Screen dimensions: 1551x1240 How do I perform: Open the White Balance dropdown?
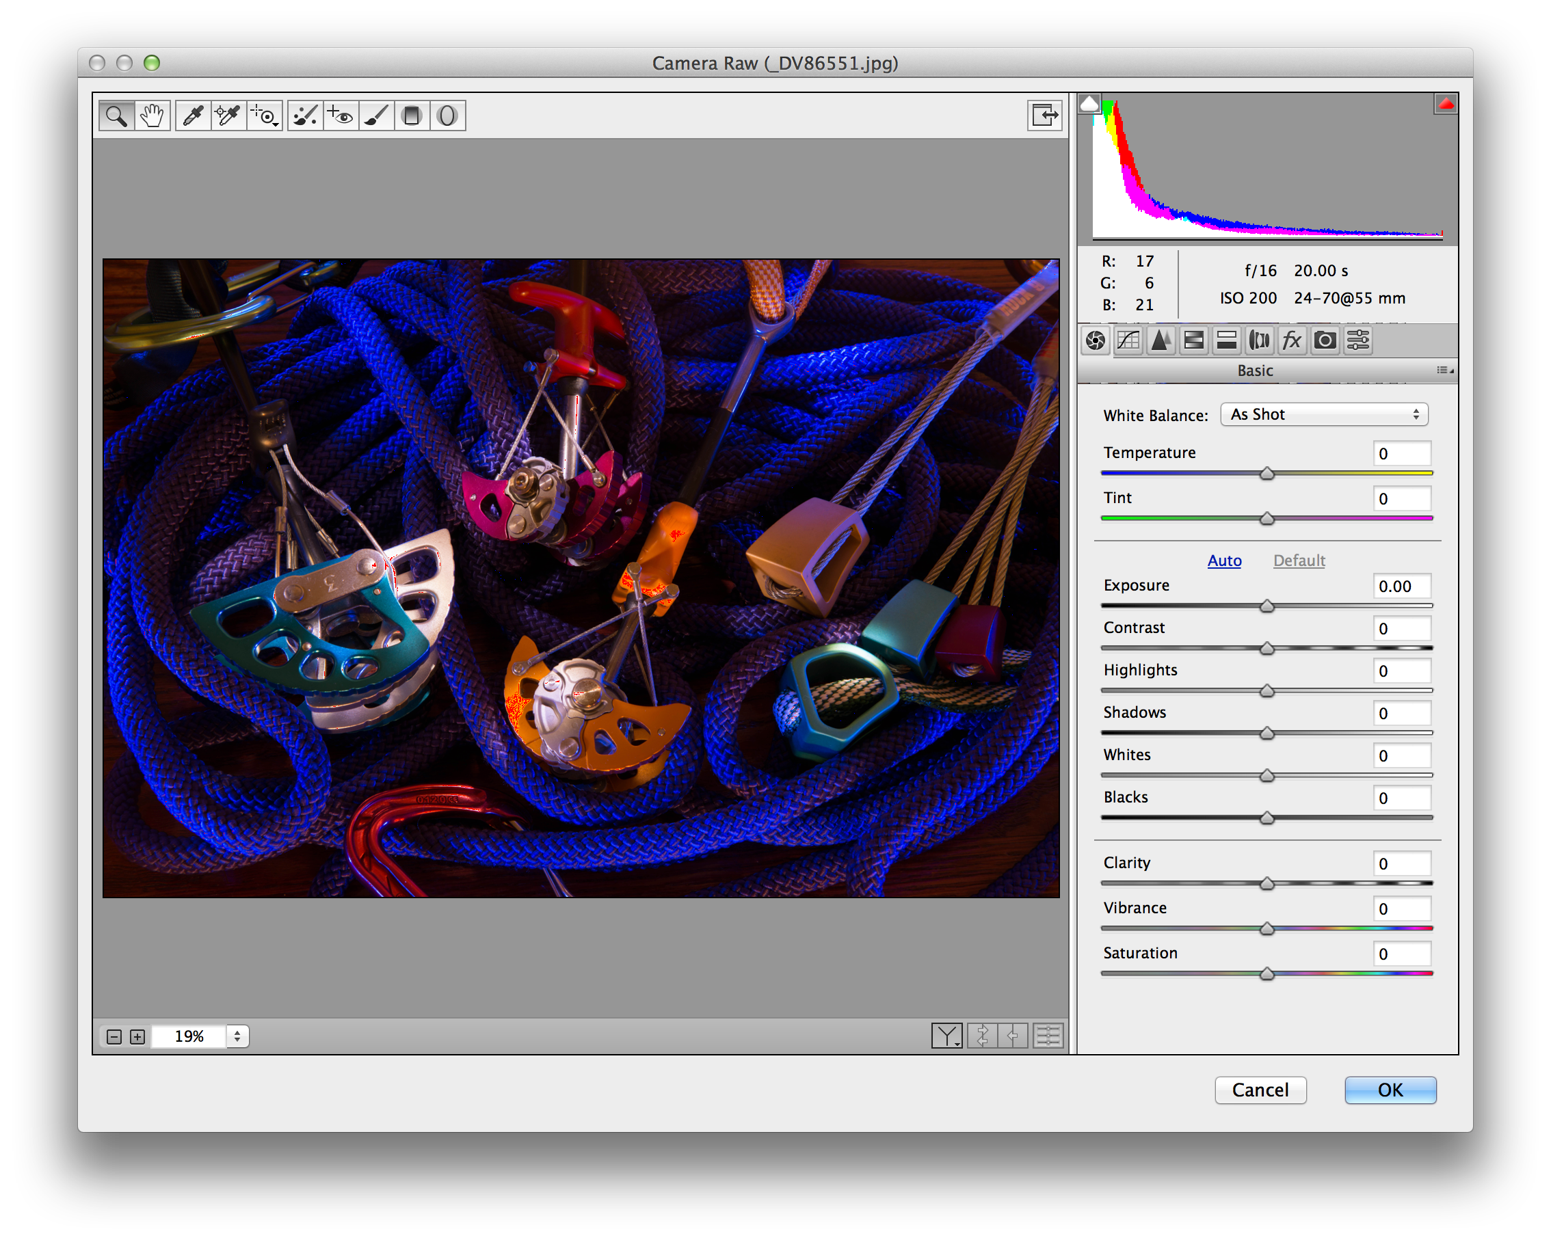point(1324,414)
